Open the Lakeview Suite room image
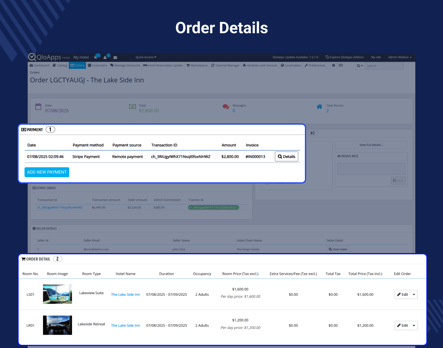 [x=57, y=294]
